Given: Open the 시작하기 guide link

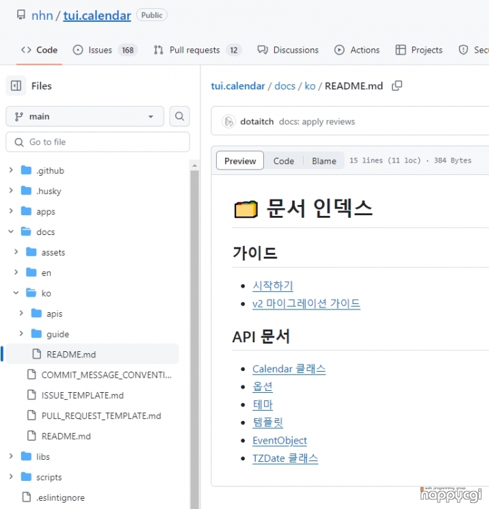Looking at the screenshot, I should pyautogui.click(x=273, y=286).
